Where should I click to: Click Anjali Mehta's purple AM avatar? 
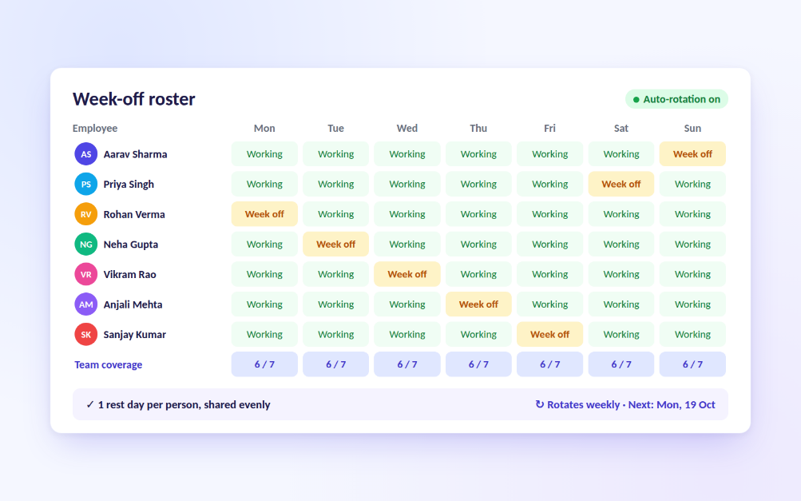click(x=85, y=304)
